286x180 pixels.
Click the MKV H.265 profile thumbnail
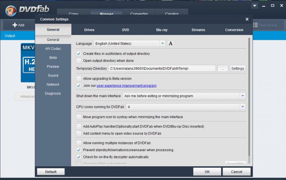(x=28, y=63)
